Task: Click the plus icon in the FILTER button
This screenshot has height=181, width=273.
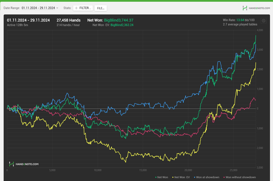Action: coord(76,8)
